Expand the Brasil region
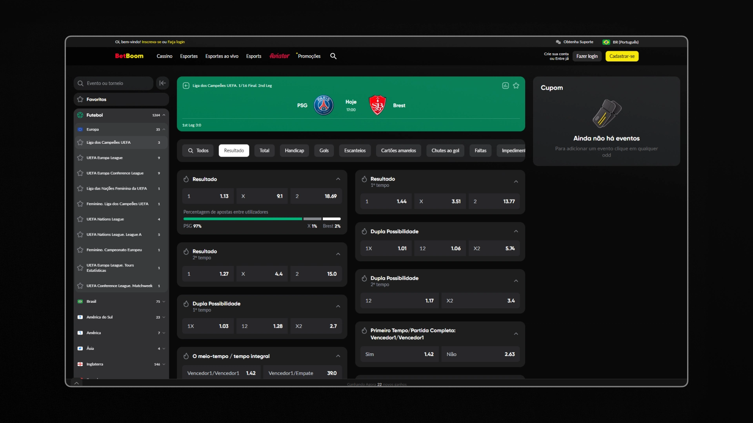Screen dimensions: 753x423 click(x=164, y=302)
